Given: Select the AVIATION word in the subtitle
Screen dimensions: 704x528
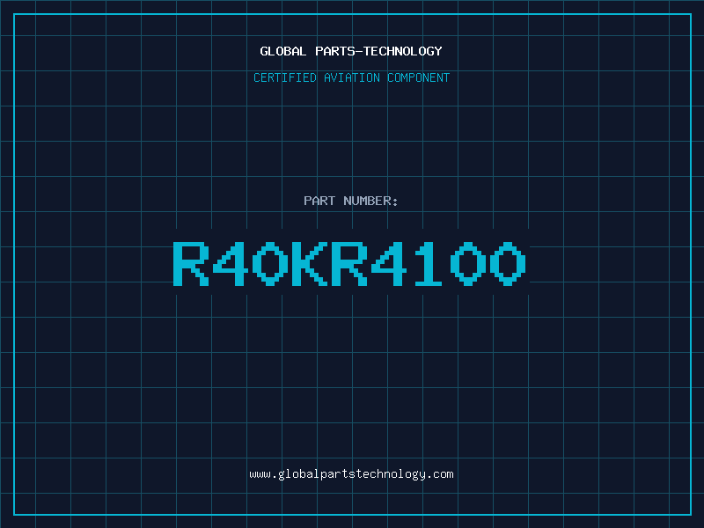Looking at the screenshot, I should (x=351, y=77).
